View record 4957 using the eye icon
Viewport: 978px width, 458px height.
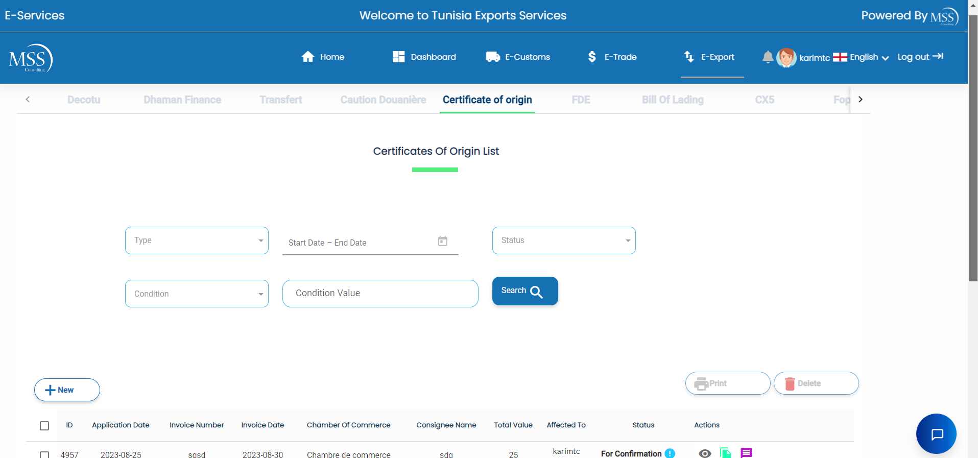(x=705, y=453)
